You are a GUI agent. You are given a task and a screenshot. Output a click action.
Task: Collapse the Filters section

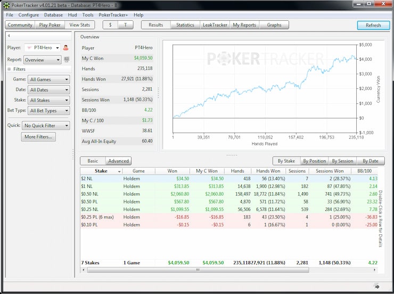coord(9,69)
